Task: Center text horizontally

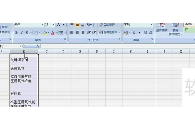Action: coord(77,32)
